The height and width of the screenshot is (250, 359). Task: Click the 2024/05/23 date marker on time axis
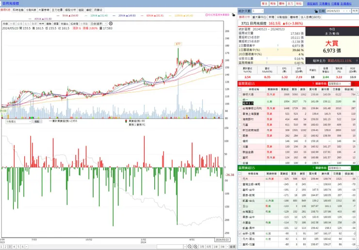click(222, 240)
